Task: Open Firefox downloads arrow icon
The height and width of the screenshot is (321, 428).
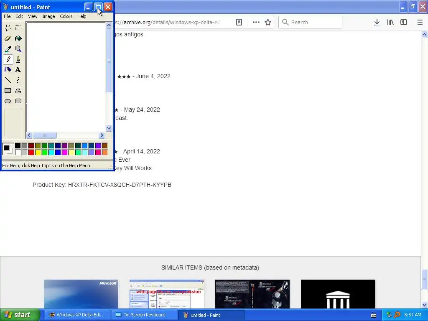Action: click(377, 23)
